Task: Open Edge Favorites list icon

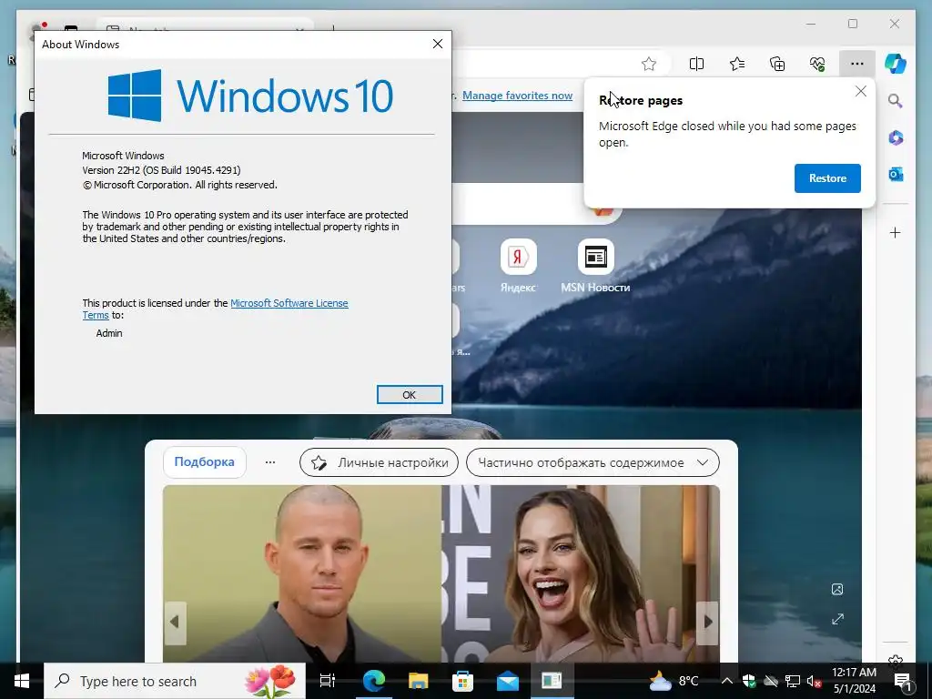Action: [737, 64]
